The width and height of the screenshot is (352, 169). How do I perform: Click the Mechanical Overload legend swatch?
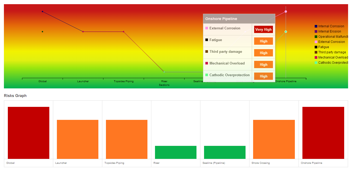click(x=316, y=57)
